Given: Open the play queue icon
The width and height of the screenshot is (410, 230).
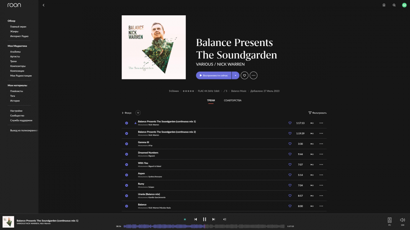Looking at the screenshot, I should coord(224,219).
